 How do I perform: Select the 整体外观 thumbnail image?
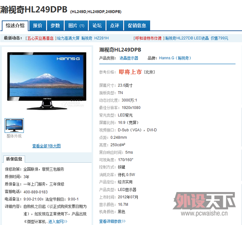(x=14, y=126)
